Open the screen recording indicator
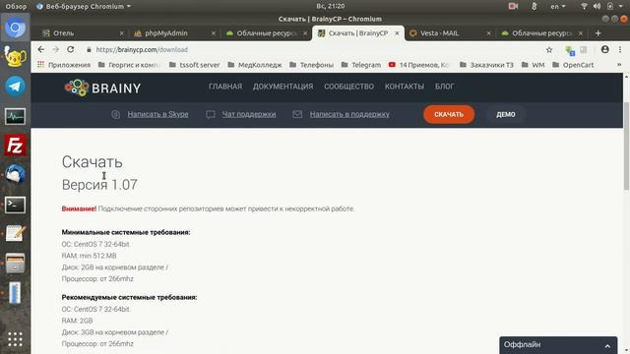630x354 pixels. 513,6
